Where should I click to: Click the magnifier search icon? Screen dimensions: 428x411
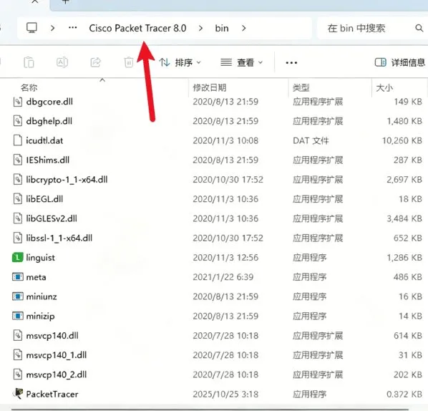tap(419, 28)
